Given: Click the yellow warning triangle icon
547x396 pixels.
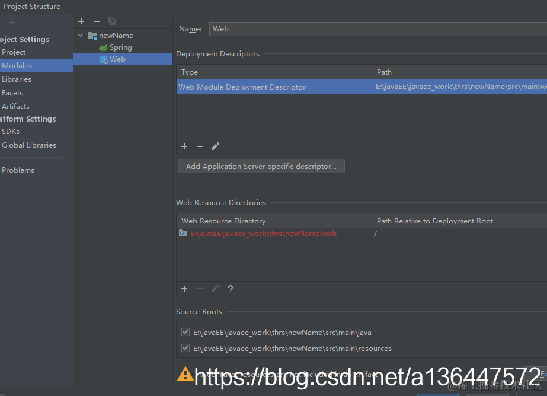Looking at the screenshot, I should pyautogui.click(x=185, y=374).
